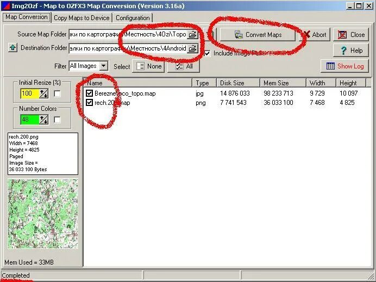
Task: Abort the running conversion
Action: [x=316, y=35]
